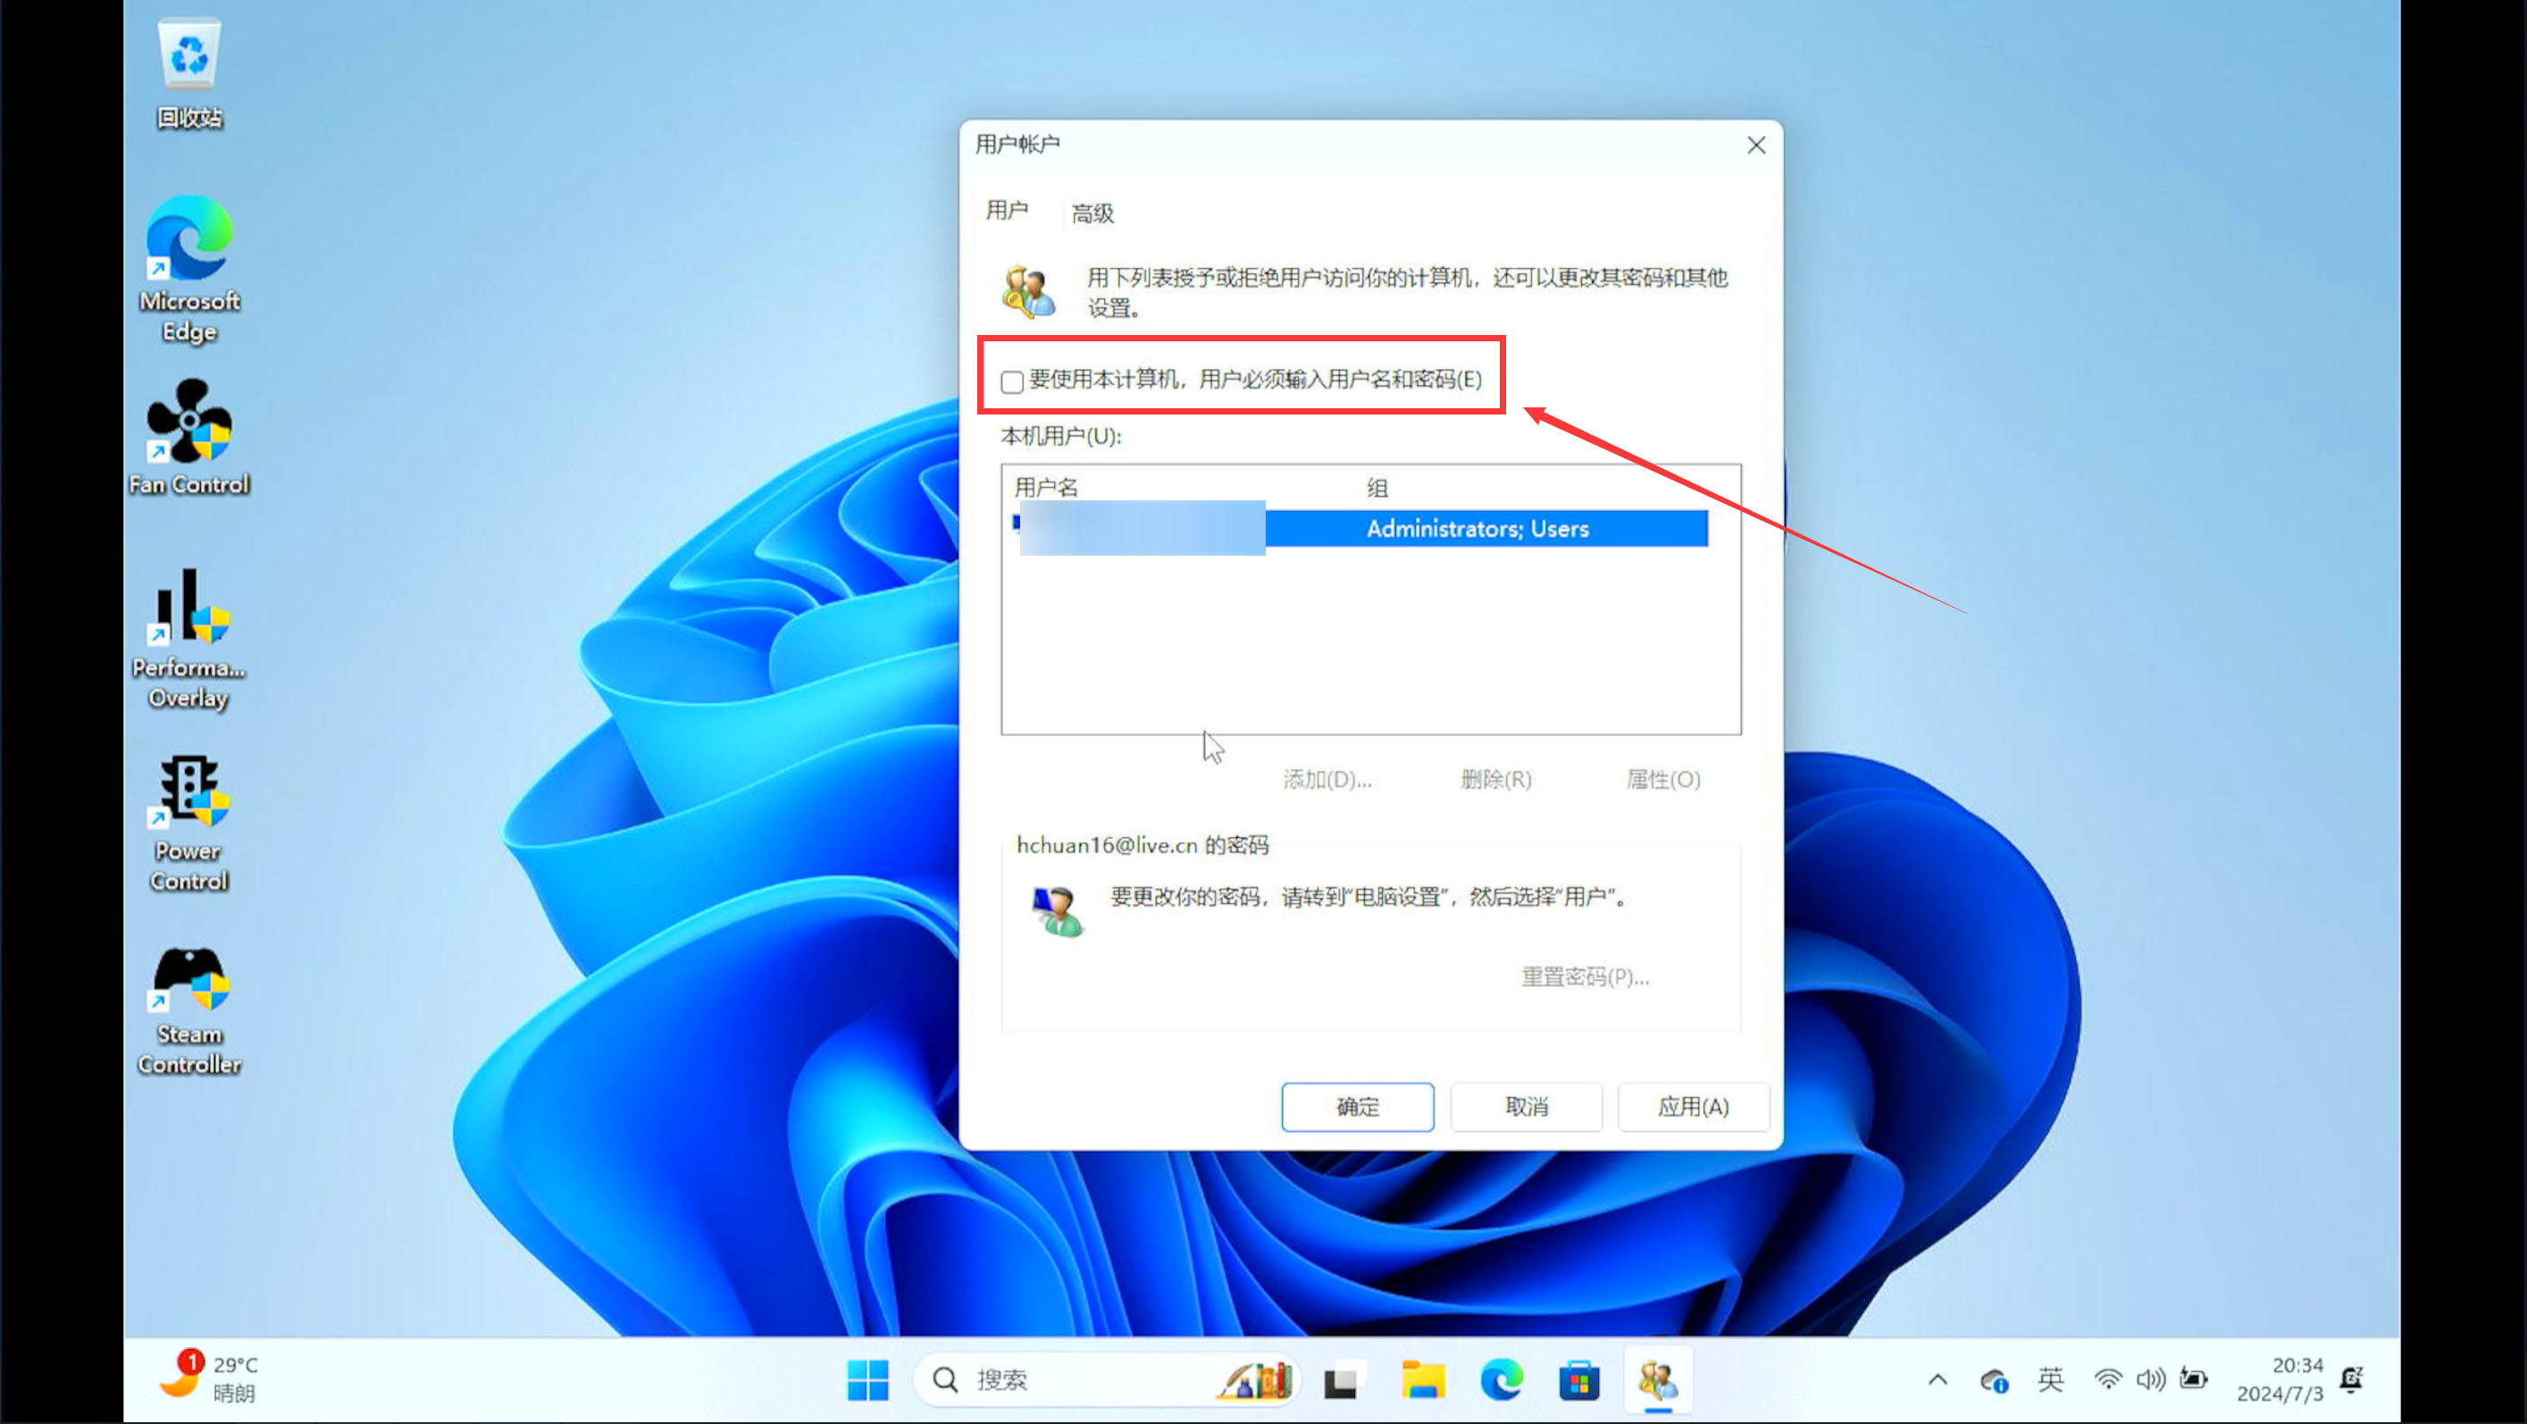Expand the hidden system tray icons chevron
The width and height of the screenshot is (2527, 1424).
[1937, 1380]
